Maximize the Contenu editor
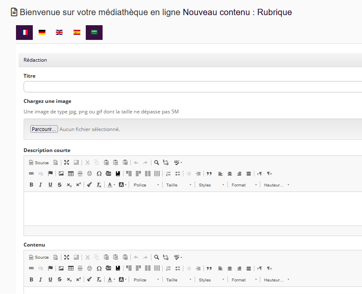 coord(66,257)
